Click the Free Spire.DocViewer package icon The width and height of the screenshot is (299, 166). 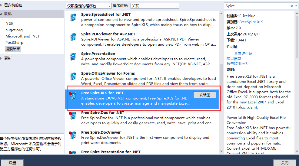(x=73, y=135)
